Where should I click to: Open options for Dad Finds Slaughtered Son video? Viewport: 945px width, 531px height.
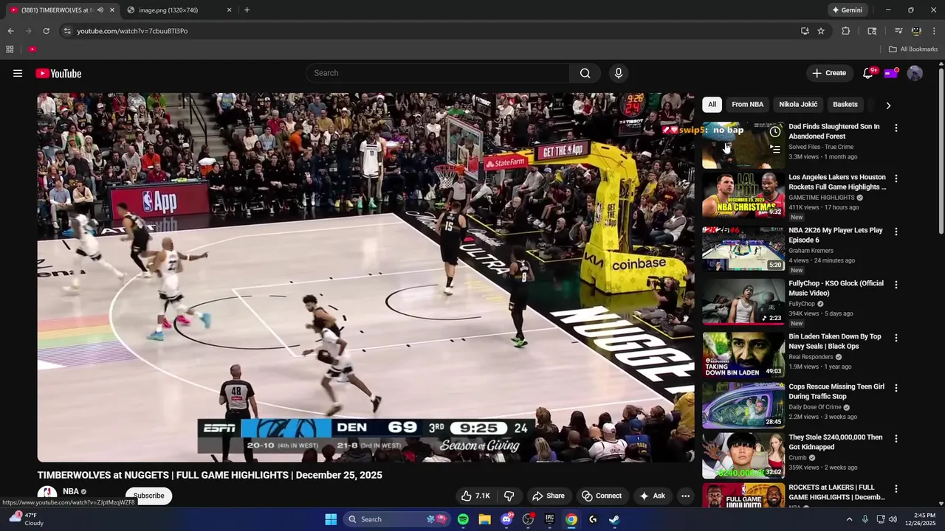896,128
